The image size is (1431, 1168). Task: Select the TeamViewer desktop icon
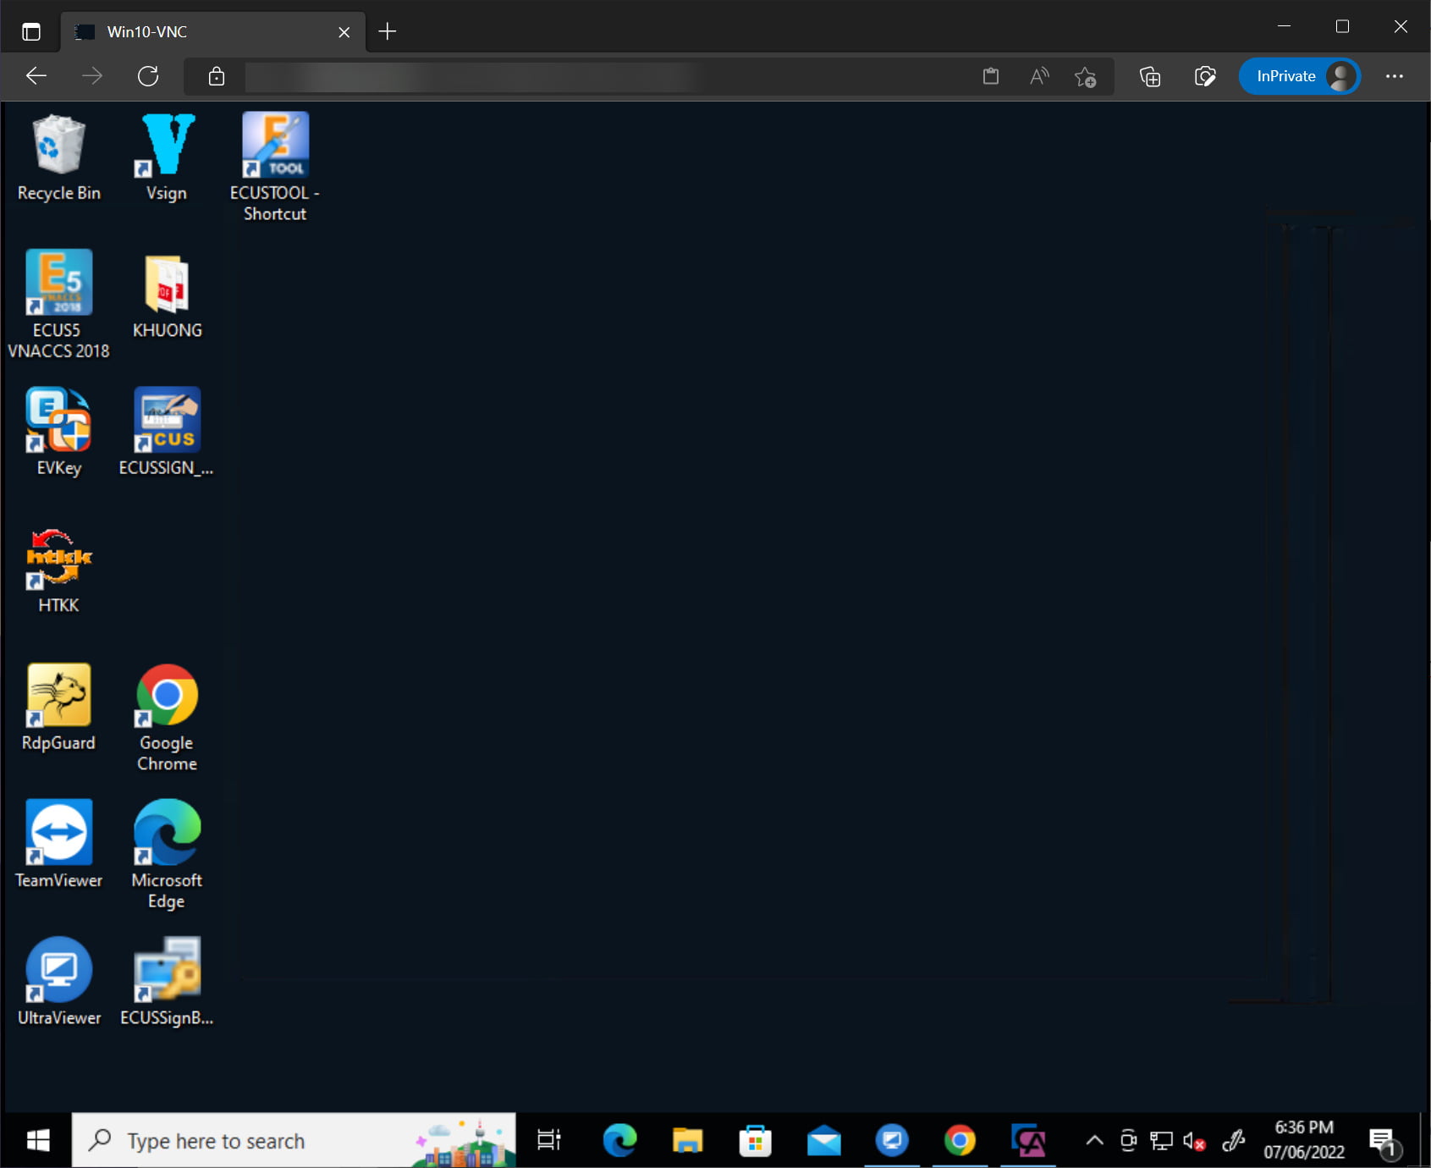click(x=58, y=844)
